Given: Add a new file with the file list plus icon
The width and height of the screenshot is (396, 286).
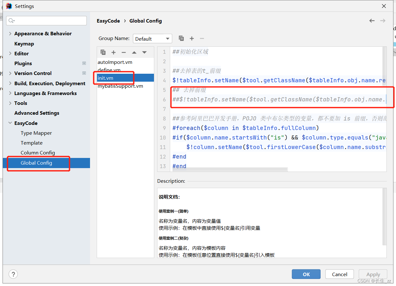Looking at the screenshot, I should click(x=114, y=52).
